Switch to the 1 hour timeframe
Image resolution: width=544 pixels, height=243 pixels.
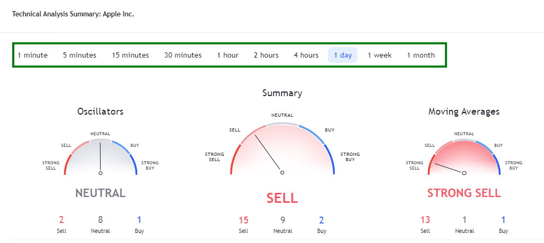point(228,55)
